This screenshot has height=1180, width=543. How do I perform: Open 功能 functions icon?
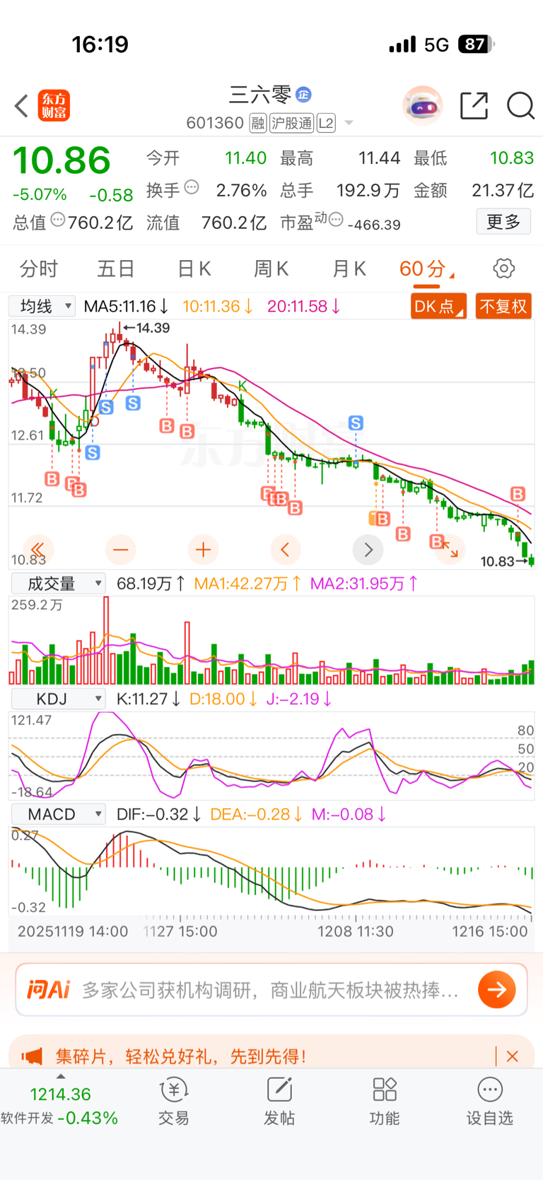[x=385, y=1102]
